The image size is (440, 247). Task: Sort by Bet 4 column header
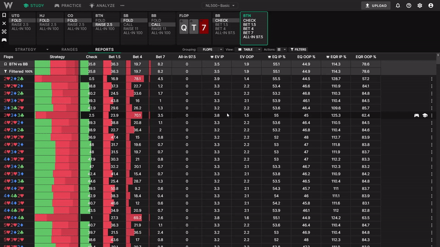coord(137,57)
